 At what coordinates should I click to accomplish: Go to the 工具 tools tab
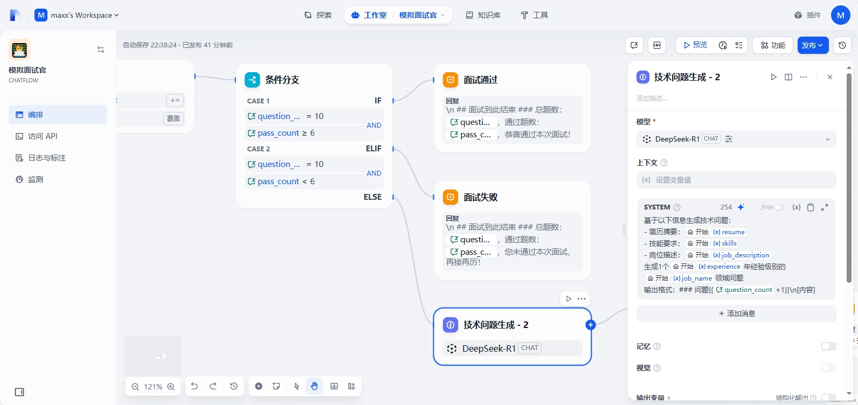(x=534, y=15)
